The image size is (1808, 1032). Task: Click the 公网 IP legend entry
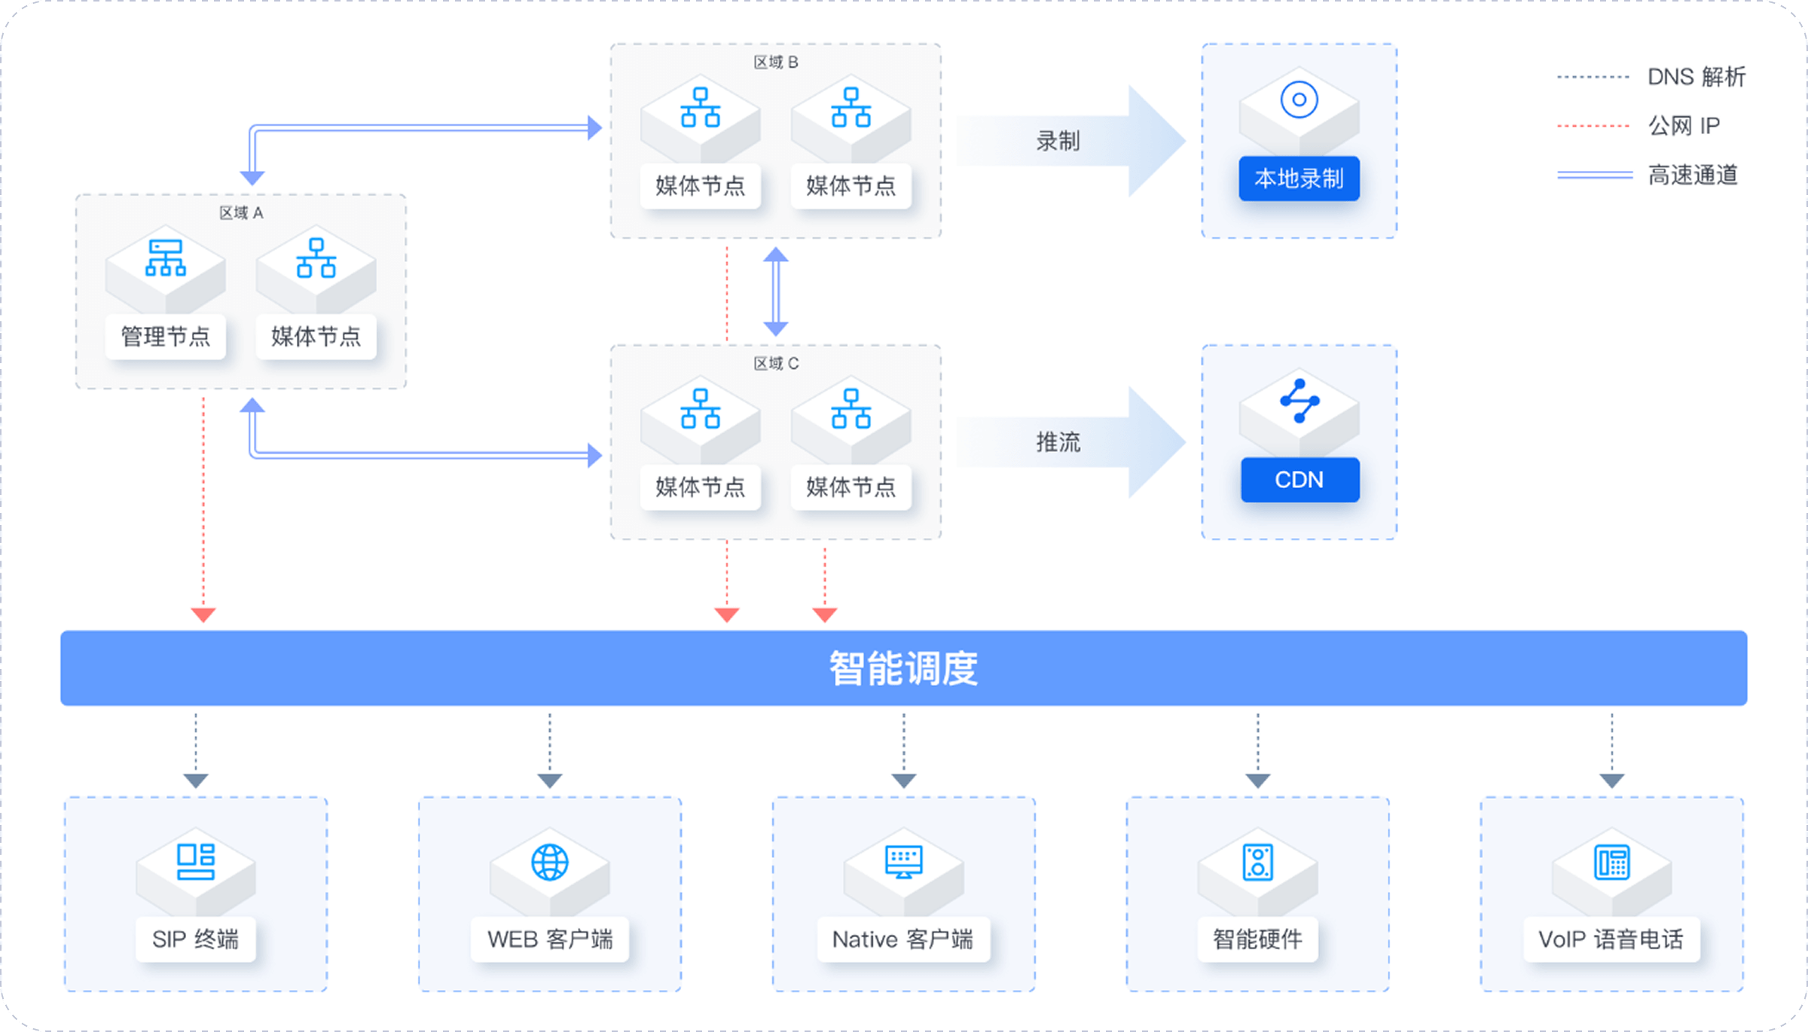1639,126
